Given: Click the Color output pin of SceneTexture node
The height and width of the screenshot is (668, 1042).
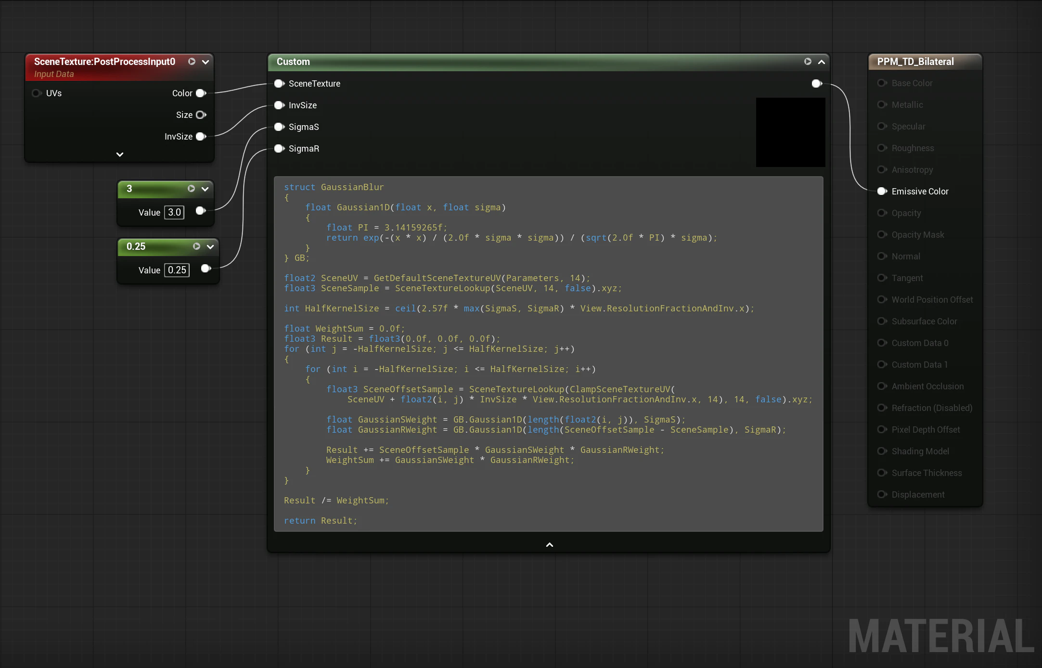Looking at the screenshot, I should [x=201, y=93].
